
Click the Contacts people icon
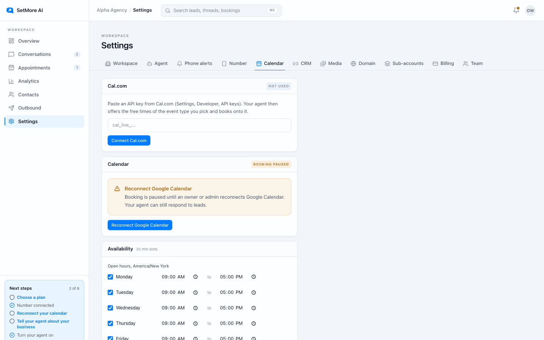[11, 94]
